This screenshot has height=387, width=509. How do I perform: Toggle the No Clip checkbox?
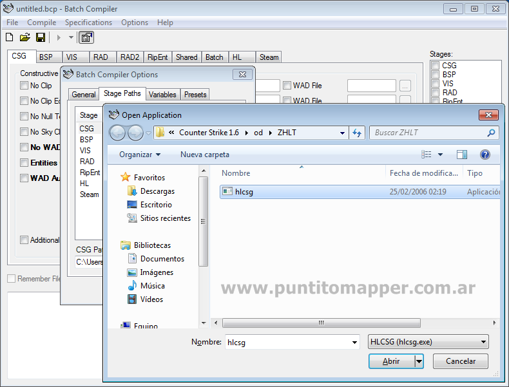[x=24, y=85]
